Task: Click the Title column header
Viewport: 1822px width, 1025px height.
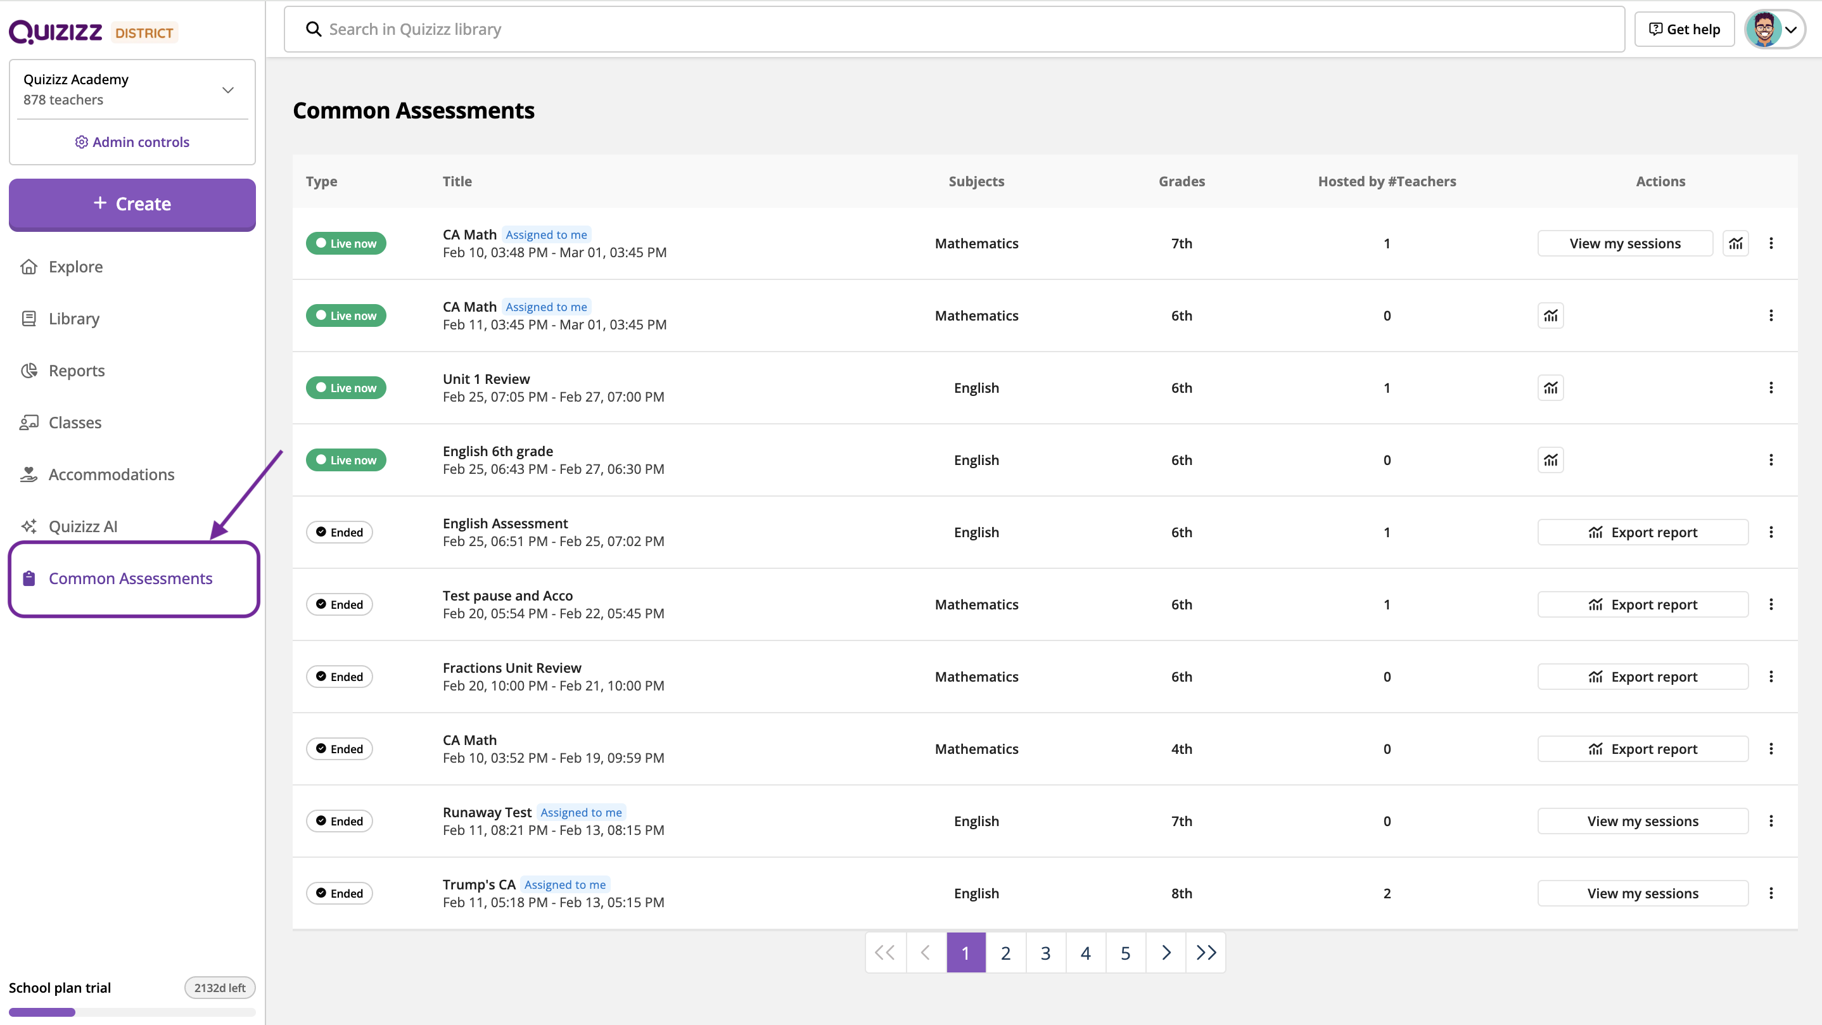Action: (457, 181)
